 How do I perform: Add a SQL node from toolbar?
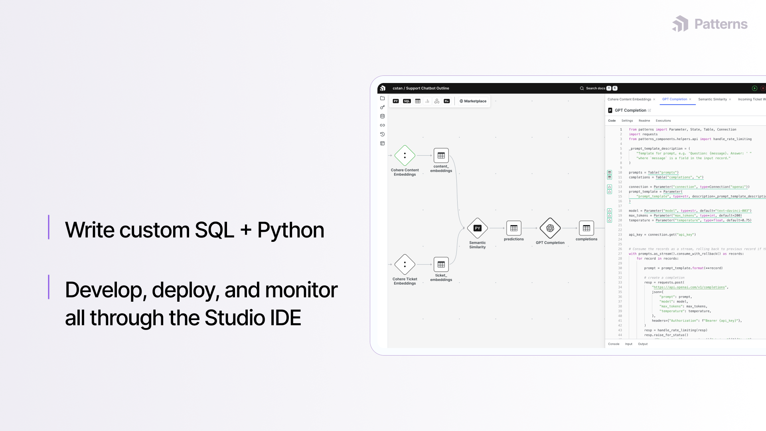tap(407, 101)
